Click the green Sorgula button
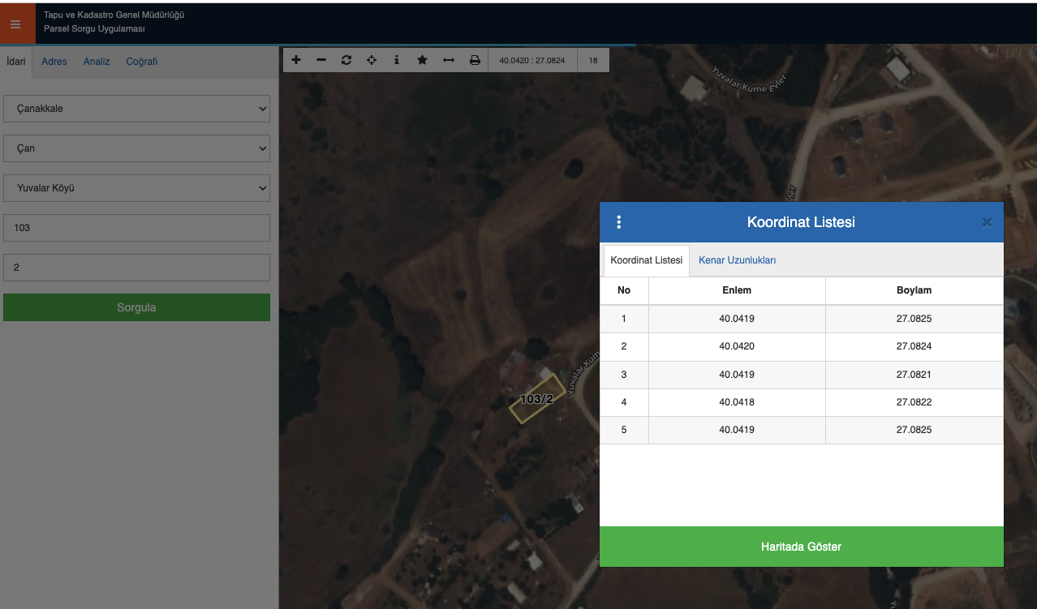The image size is (1037, 609). (136, 307)
